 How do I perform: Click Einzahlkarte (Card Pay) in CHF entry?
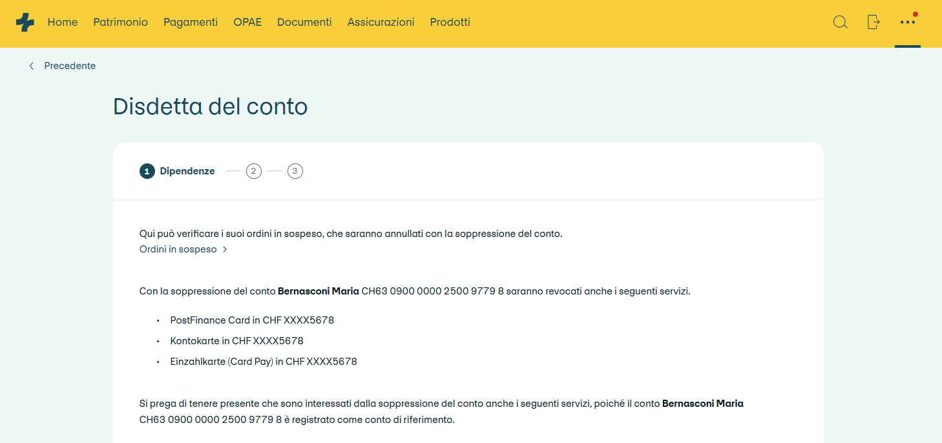pos(264,362)
